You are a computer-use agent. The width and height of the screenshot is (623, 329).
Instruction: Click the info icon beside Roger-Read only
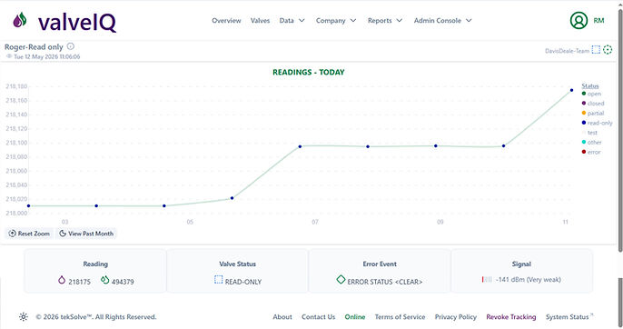coord(70,46)
